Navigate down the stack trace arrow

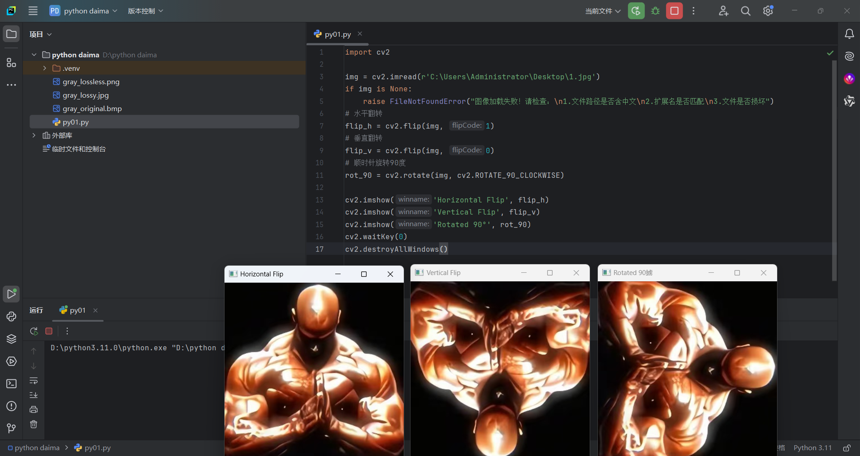click(x=34, y=366)
